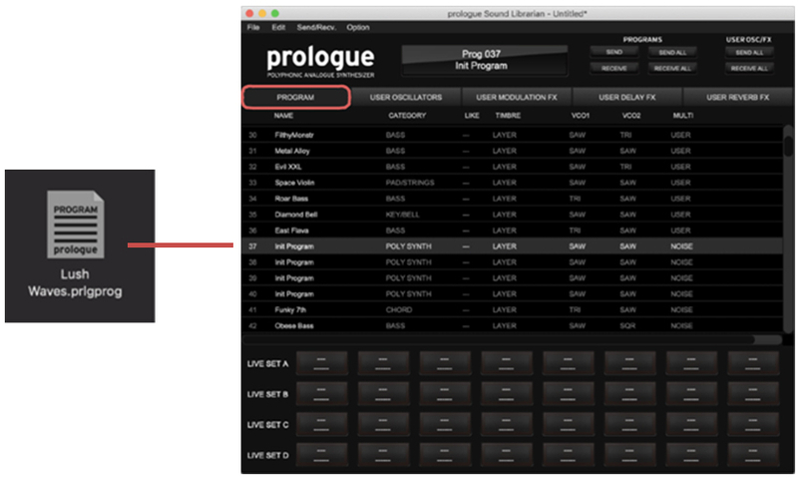
Task: Select program row 33 Space Violin
Action: coord(513,183)
